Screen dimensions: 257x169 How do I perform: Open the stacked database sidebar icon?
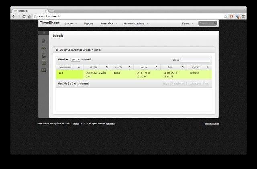[x=44, y=55]
